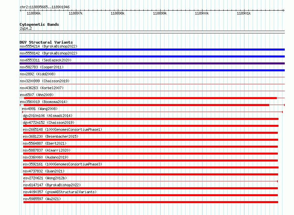This screenshot has height=215, width=294.
Task: Click nsv4737832 (Quan2021) label
Action: (44, 171)
